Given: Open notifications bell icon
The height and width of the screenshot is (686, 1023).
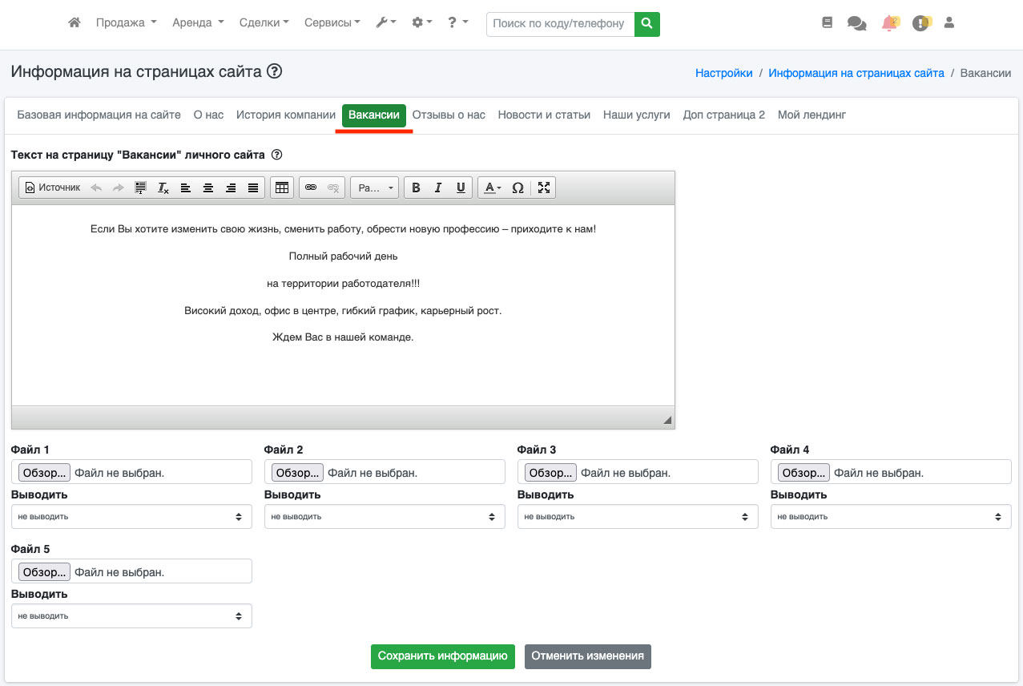Looking at the screenshot, I should click(889, 23).
